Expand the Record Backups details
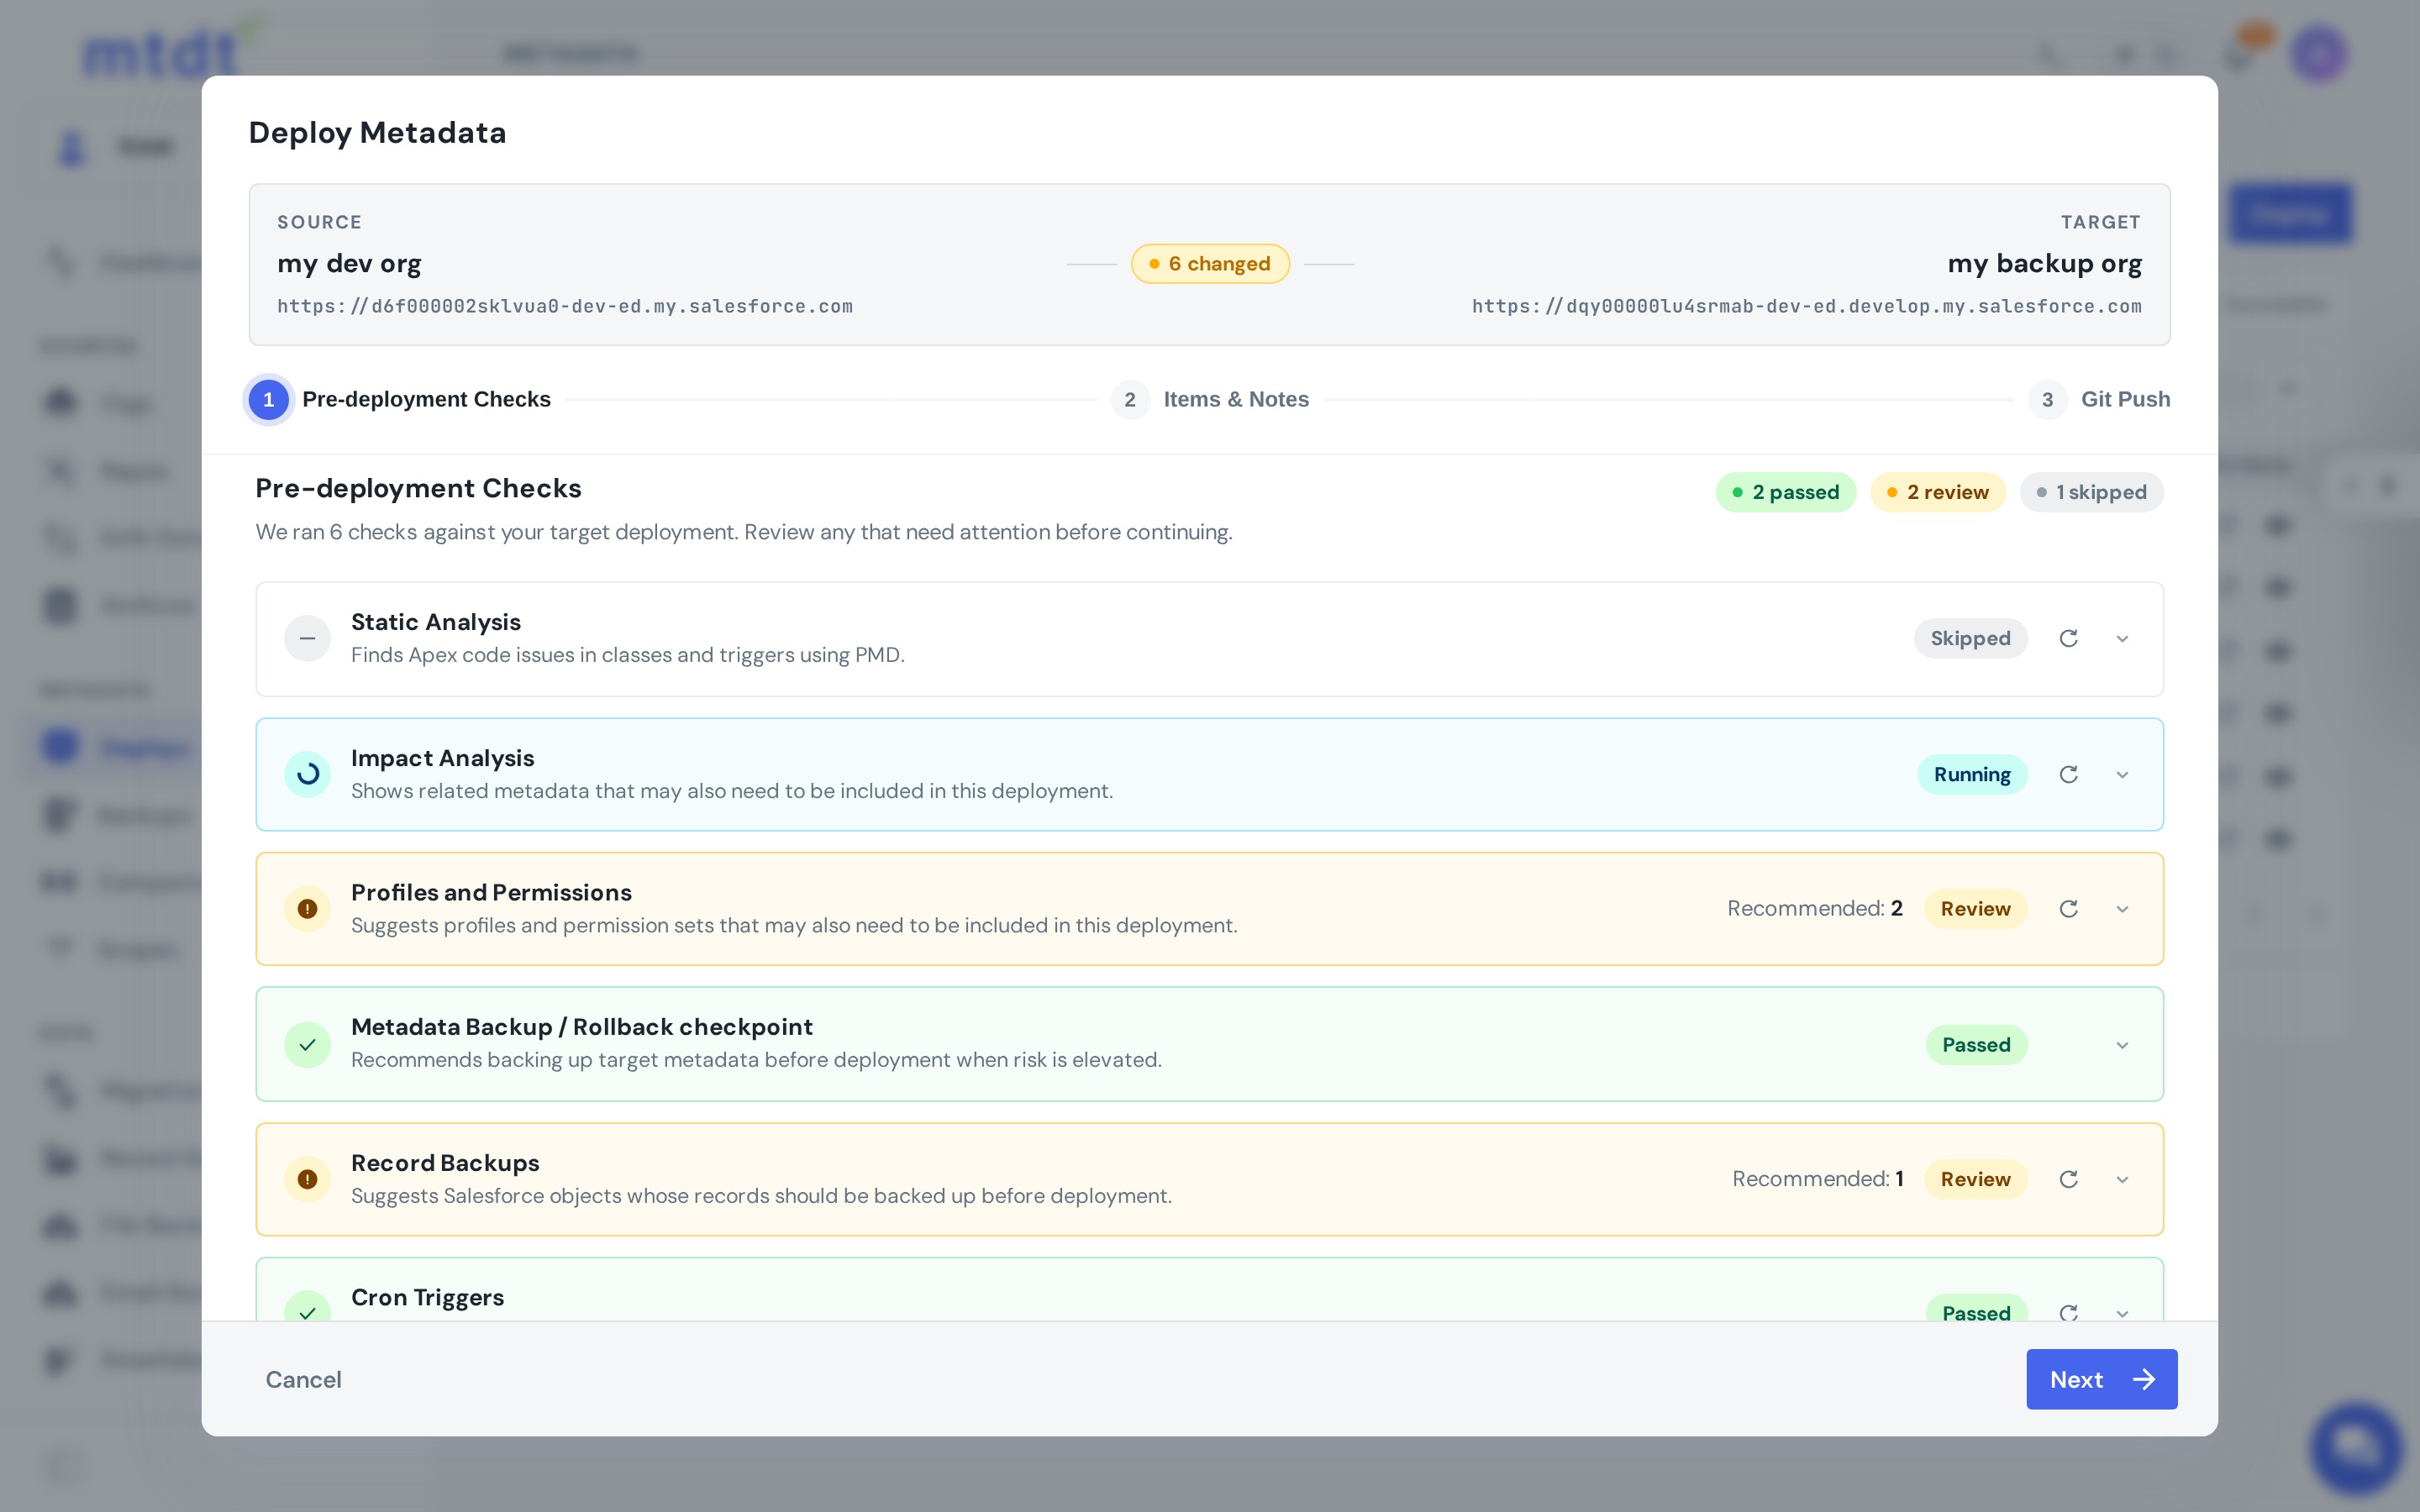Screen dimensions: 2420x1512 point(2122,1179)
